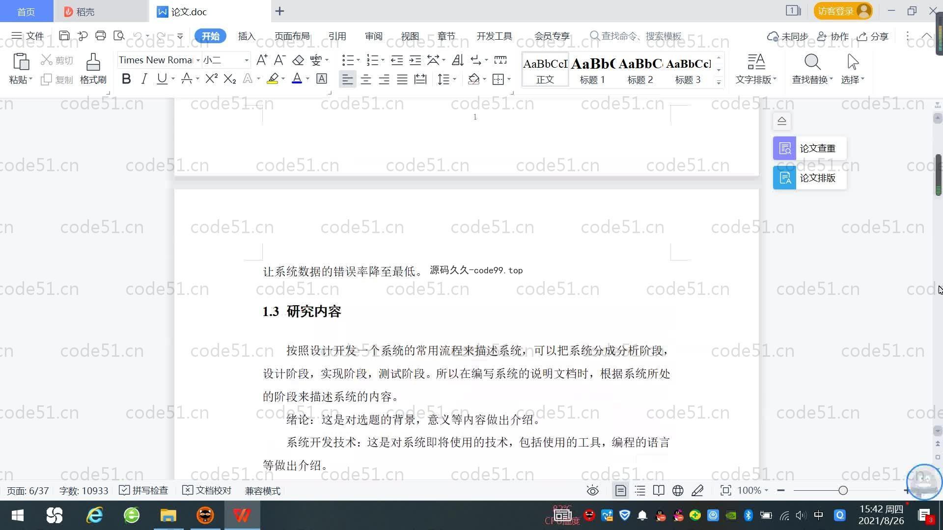Click the 访客登录 guest login button

(843, 11)
